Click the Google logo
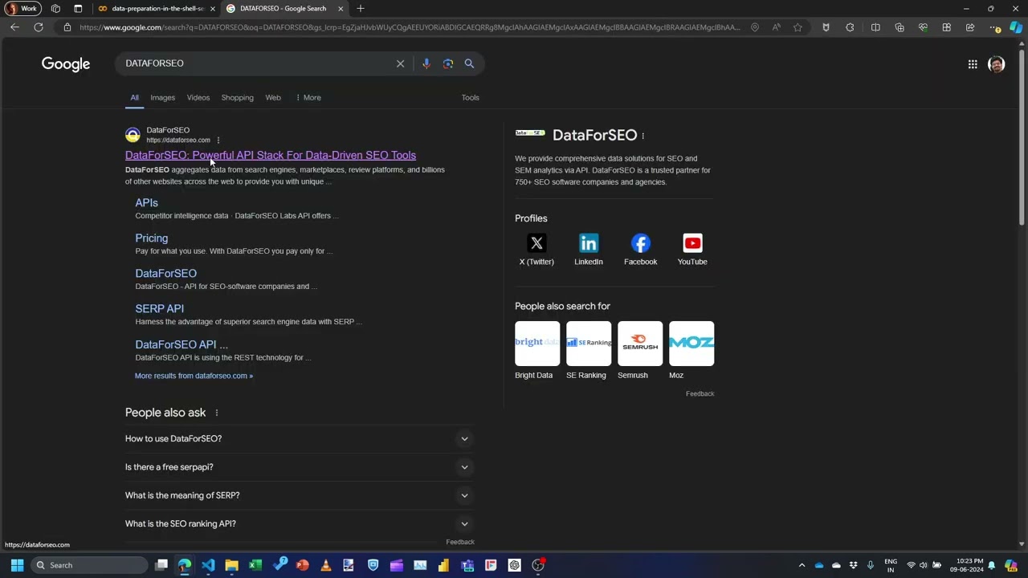This screenshot has width=1028, height=578. point(66,64)
